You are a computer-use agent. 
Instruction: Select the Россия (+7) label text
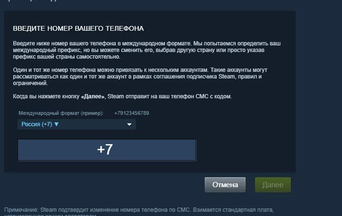(x=36, y=124)
